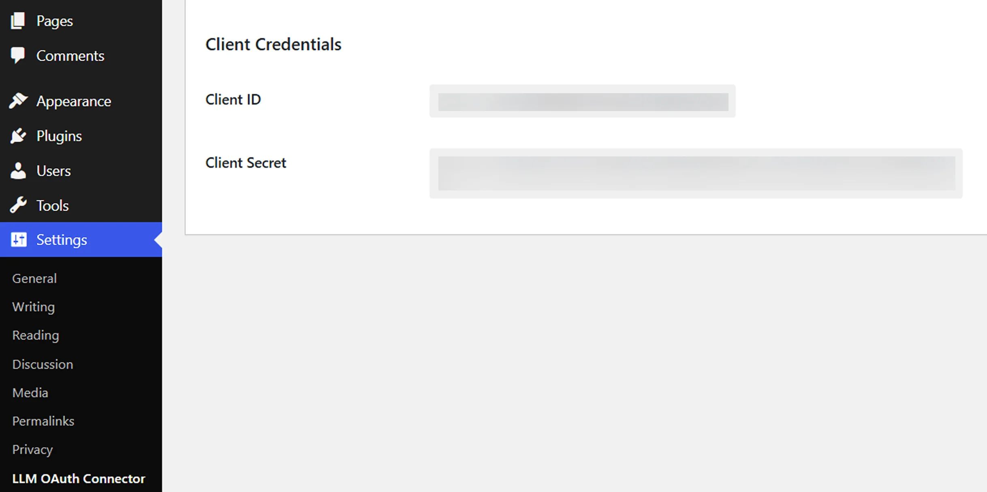Click the Client Secret input field
The width and height of the screenshot is (987, 492).
pyautogui.click(x=695, y=173)
